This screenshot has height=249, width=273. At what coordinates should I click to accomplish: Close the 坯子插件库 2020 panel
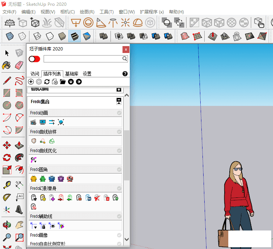(x=126, y=50)
